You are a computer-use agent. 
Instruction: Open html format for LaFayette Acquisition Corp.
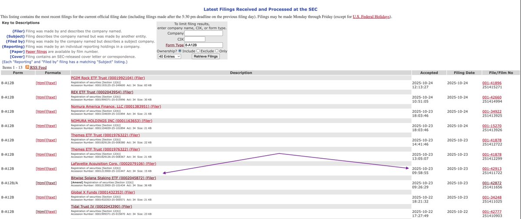pos(41,169)
